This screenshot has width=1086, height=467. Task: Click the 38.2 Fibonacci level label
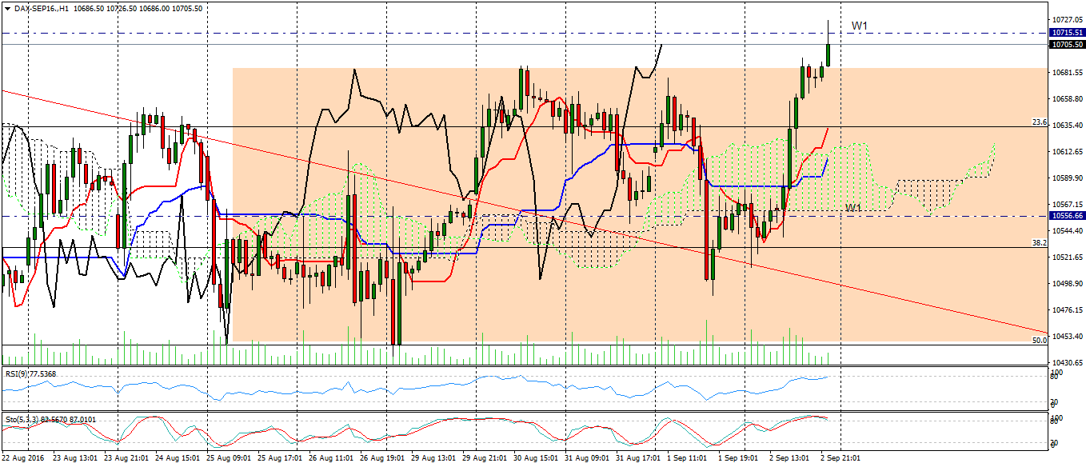[1040, 242]
